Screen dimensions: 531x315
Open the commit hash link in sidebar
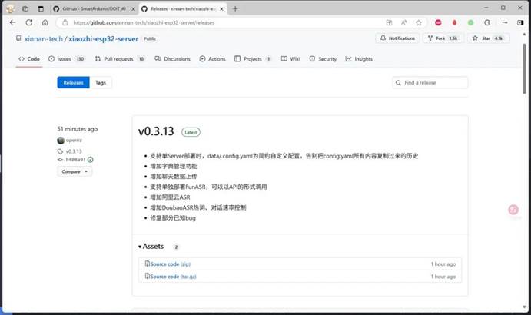[x=75, y=160]
